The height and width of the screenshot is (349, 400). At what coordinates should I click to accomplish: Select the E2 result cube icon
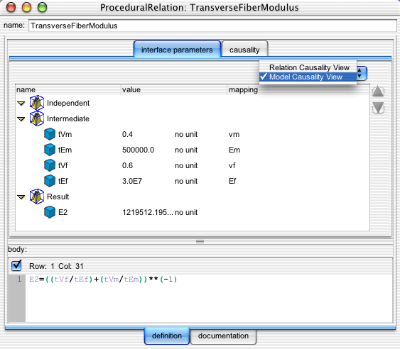[x=50, y=212]
